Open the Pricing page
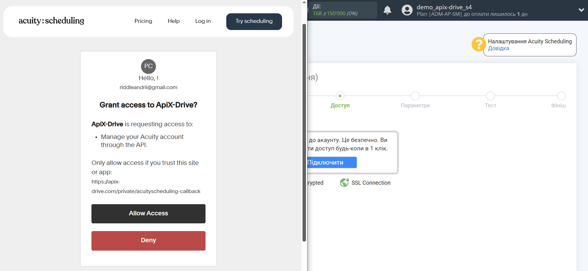The width and height of the screenshot is (588, 271). coord(143,21)
